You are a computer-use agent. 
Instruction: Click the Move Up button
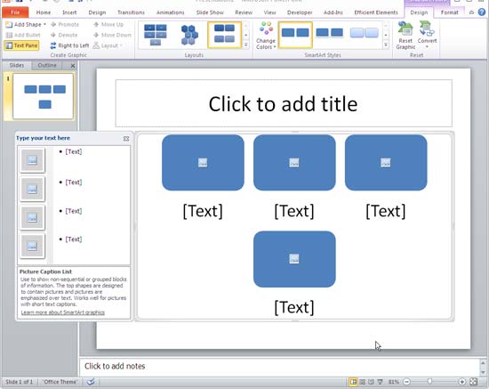[108, 24]
